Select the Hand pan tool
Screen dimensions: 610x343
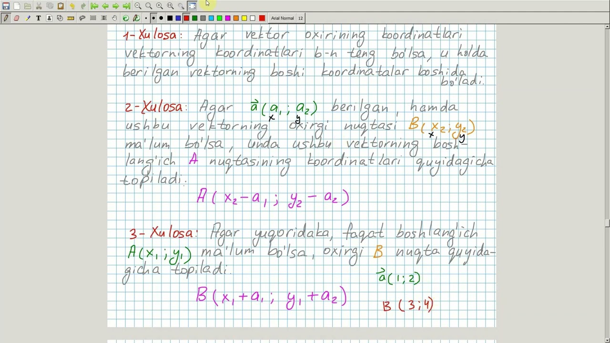[115, 18]
